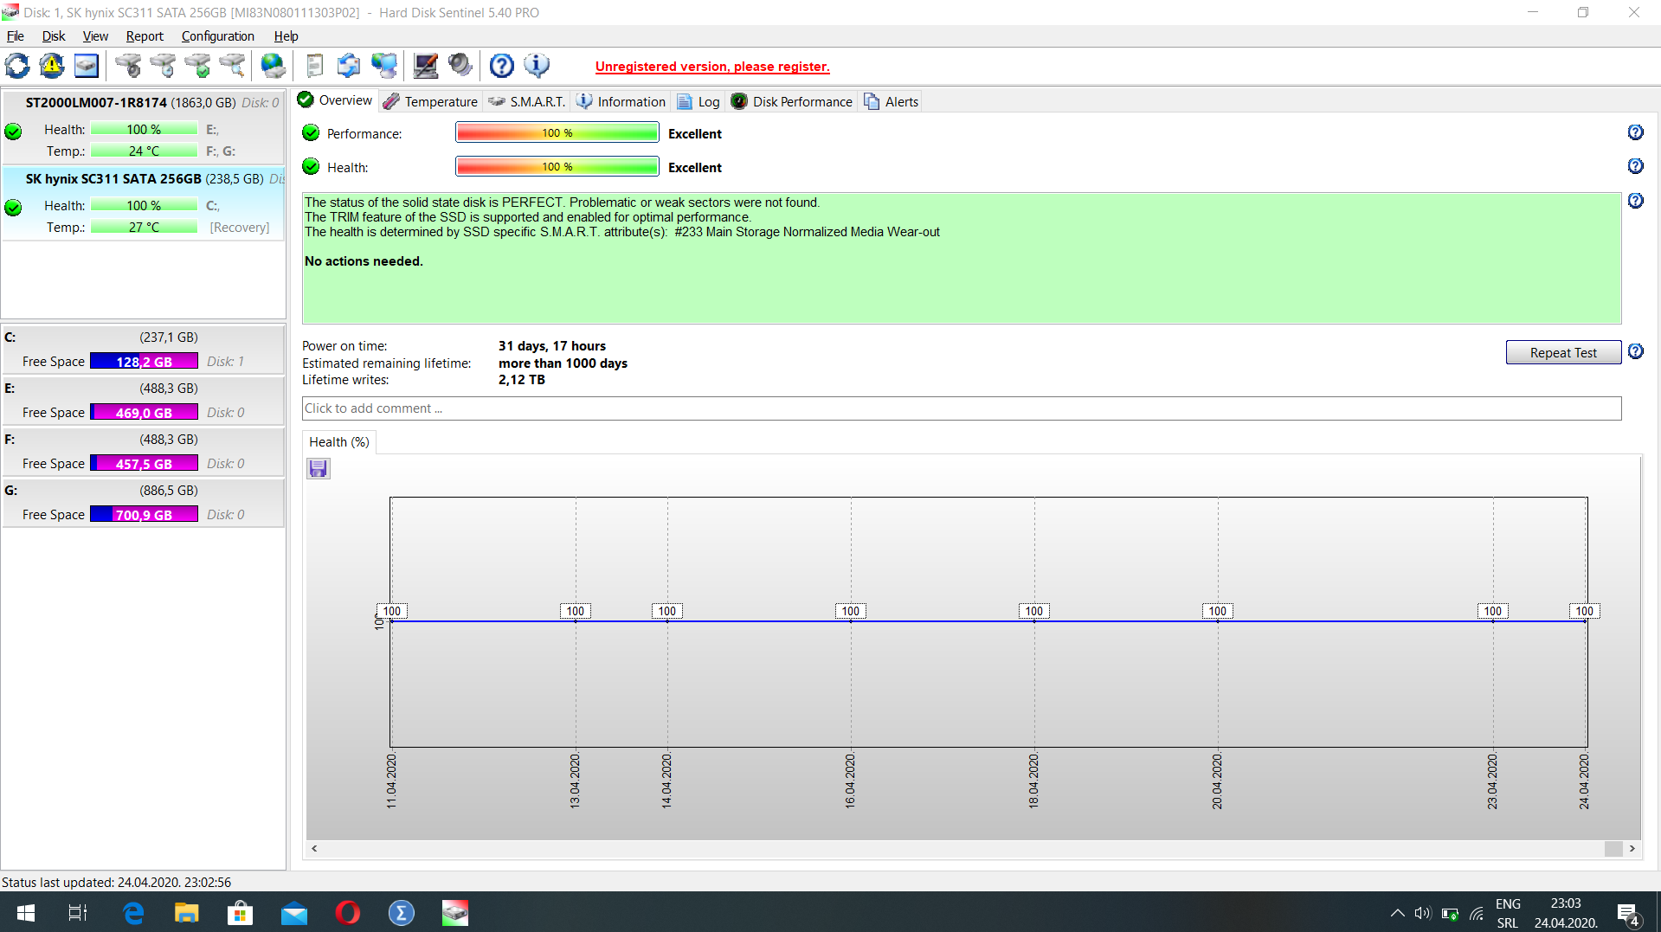Image resolution: width=1661 pixels, height=932 pixels.
Task: Click the refresh with warning triangle icon
Action: [52, 66]
